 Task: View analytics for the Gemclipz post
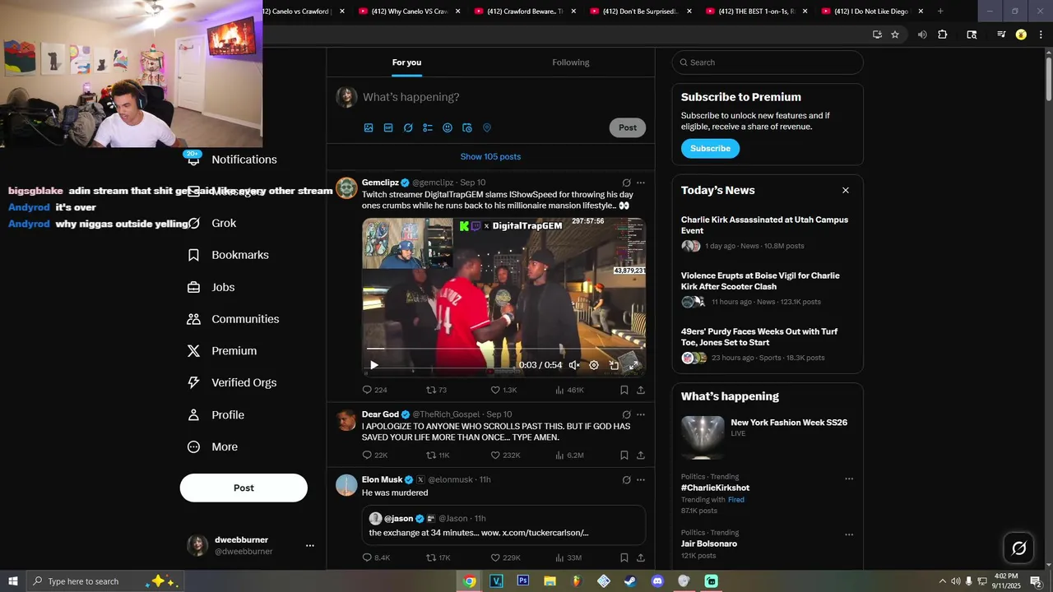coord(569,390)
